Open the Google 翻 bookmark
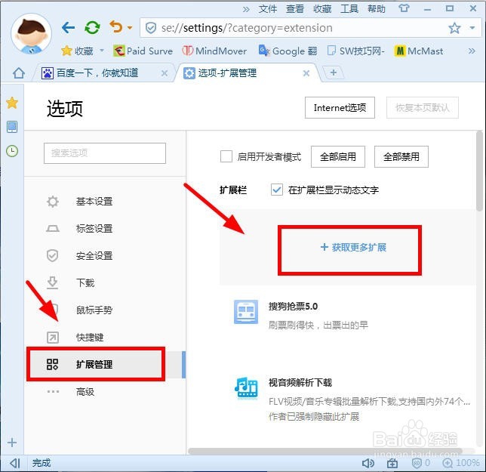Image resolution: width=486 pixels, height=472 pixels. click(288, 51)
